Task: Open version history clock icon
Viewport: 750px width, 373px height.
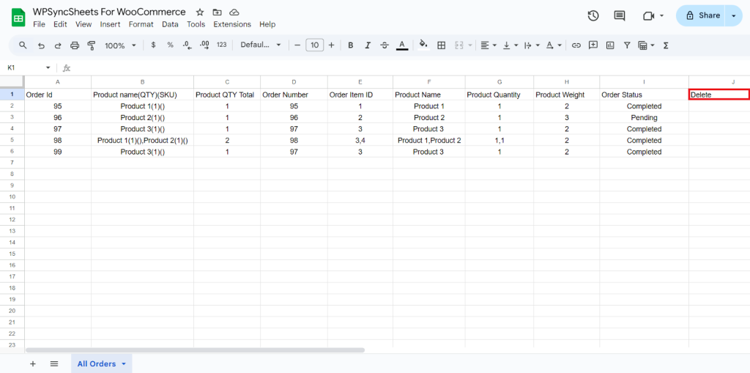Action: [x=593, y=16]
